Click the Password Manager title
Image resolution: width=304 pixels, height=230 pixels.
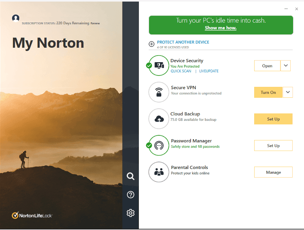(191, 141)
